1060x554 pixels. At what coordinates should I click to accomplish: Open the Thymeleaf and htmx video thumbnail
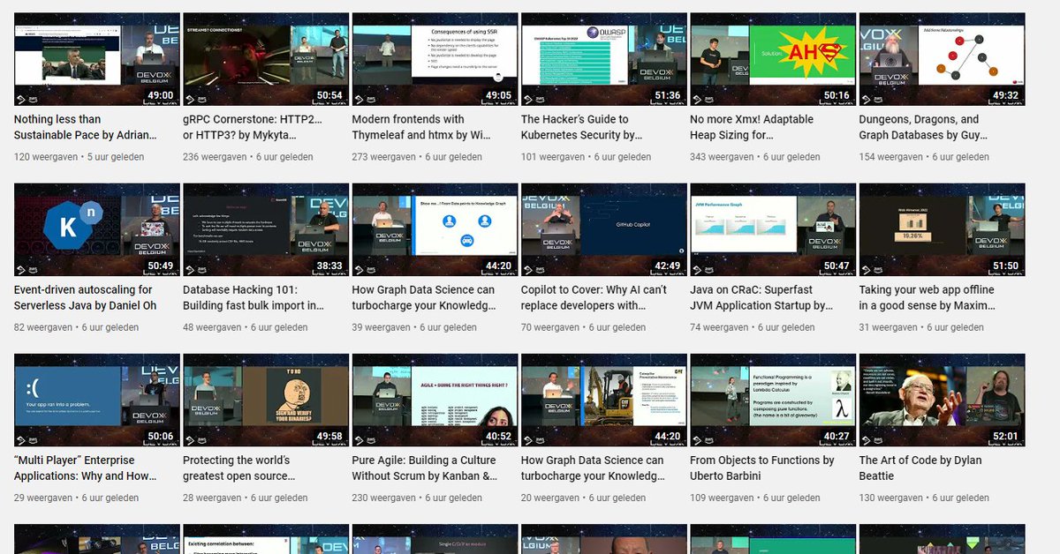coord(435,59)
